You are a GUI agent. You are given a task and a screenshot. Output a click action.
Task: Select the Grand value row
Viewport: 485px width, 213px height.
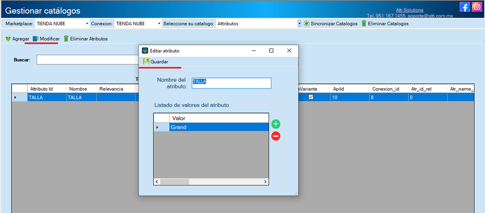[219, 127]
